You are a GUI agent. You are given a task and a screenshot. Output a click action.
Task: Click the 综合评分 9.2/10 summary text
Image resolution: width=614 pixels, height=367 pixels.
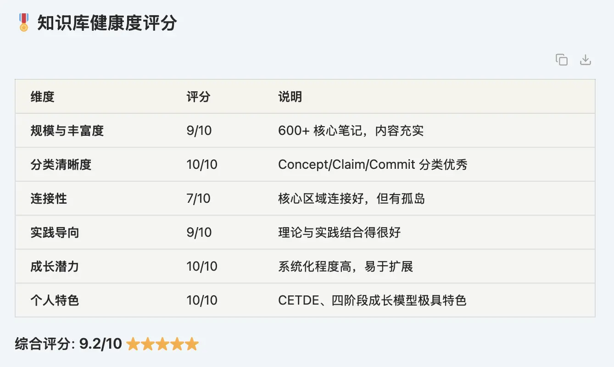[69, 344]
